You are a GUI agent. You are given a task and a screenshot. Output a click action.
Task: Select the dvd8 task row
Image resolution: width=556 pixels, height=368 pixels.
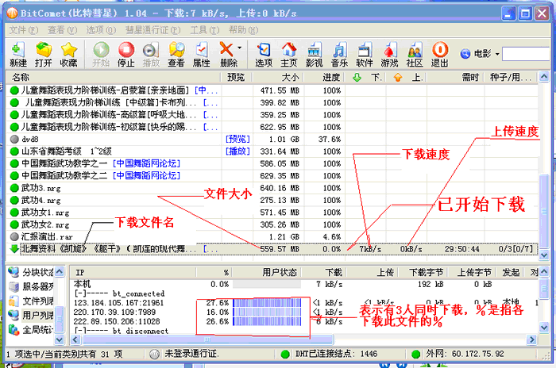(x=272, y=140)
